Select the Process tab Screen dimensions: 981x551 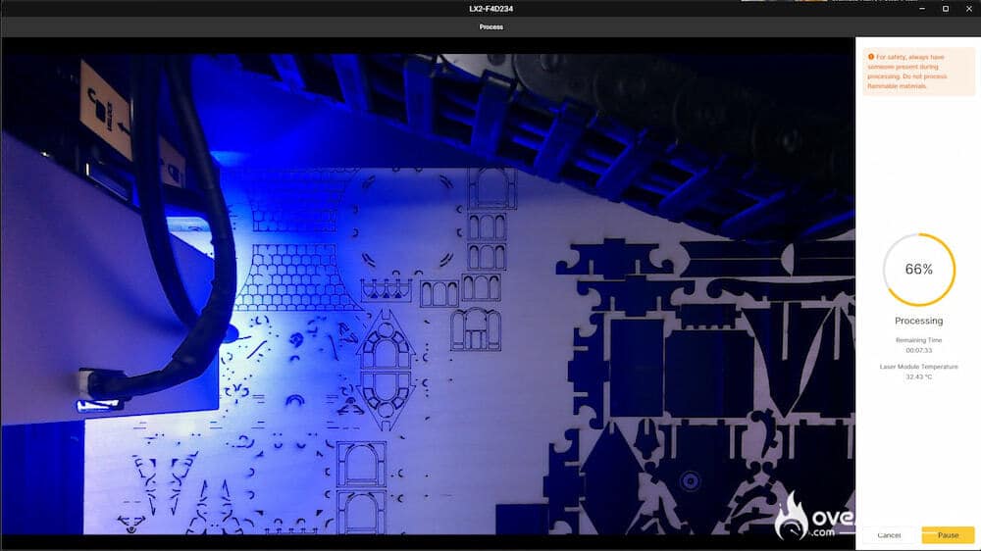coord(491,26)
